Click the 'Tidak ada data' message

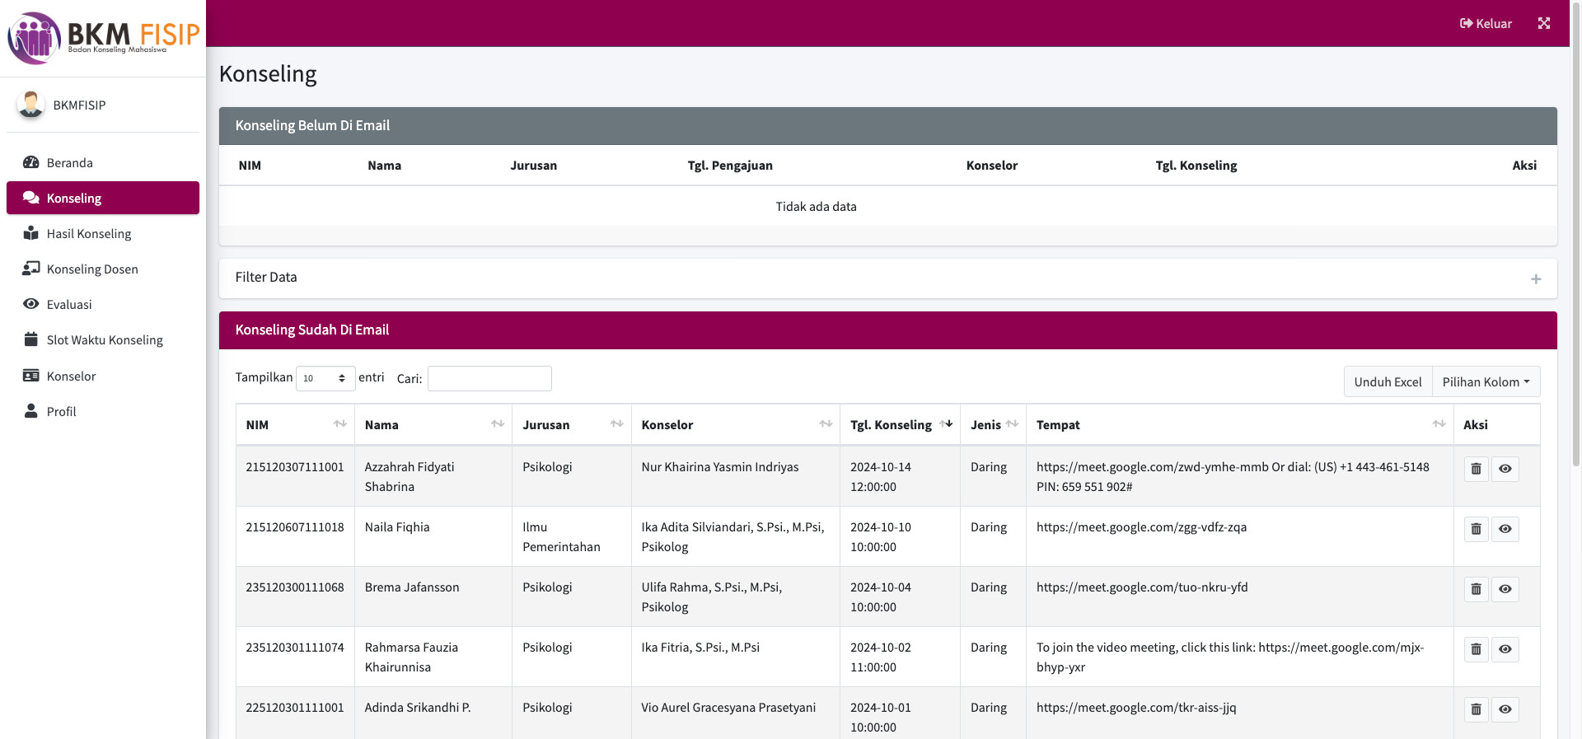(x=816, y=206)
